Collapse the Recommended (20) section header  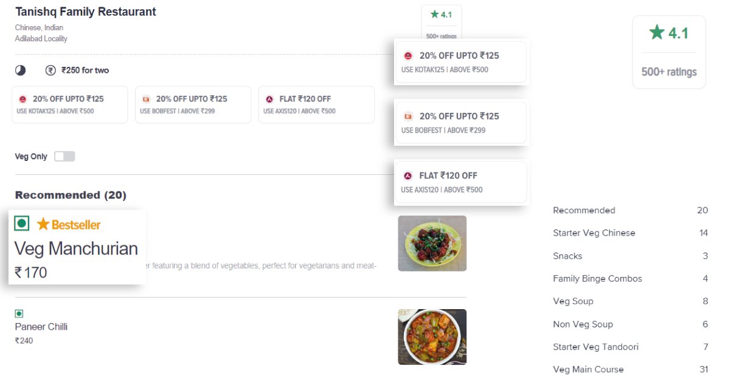(x=71, y=195)
